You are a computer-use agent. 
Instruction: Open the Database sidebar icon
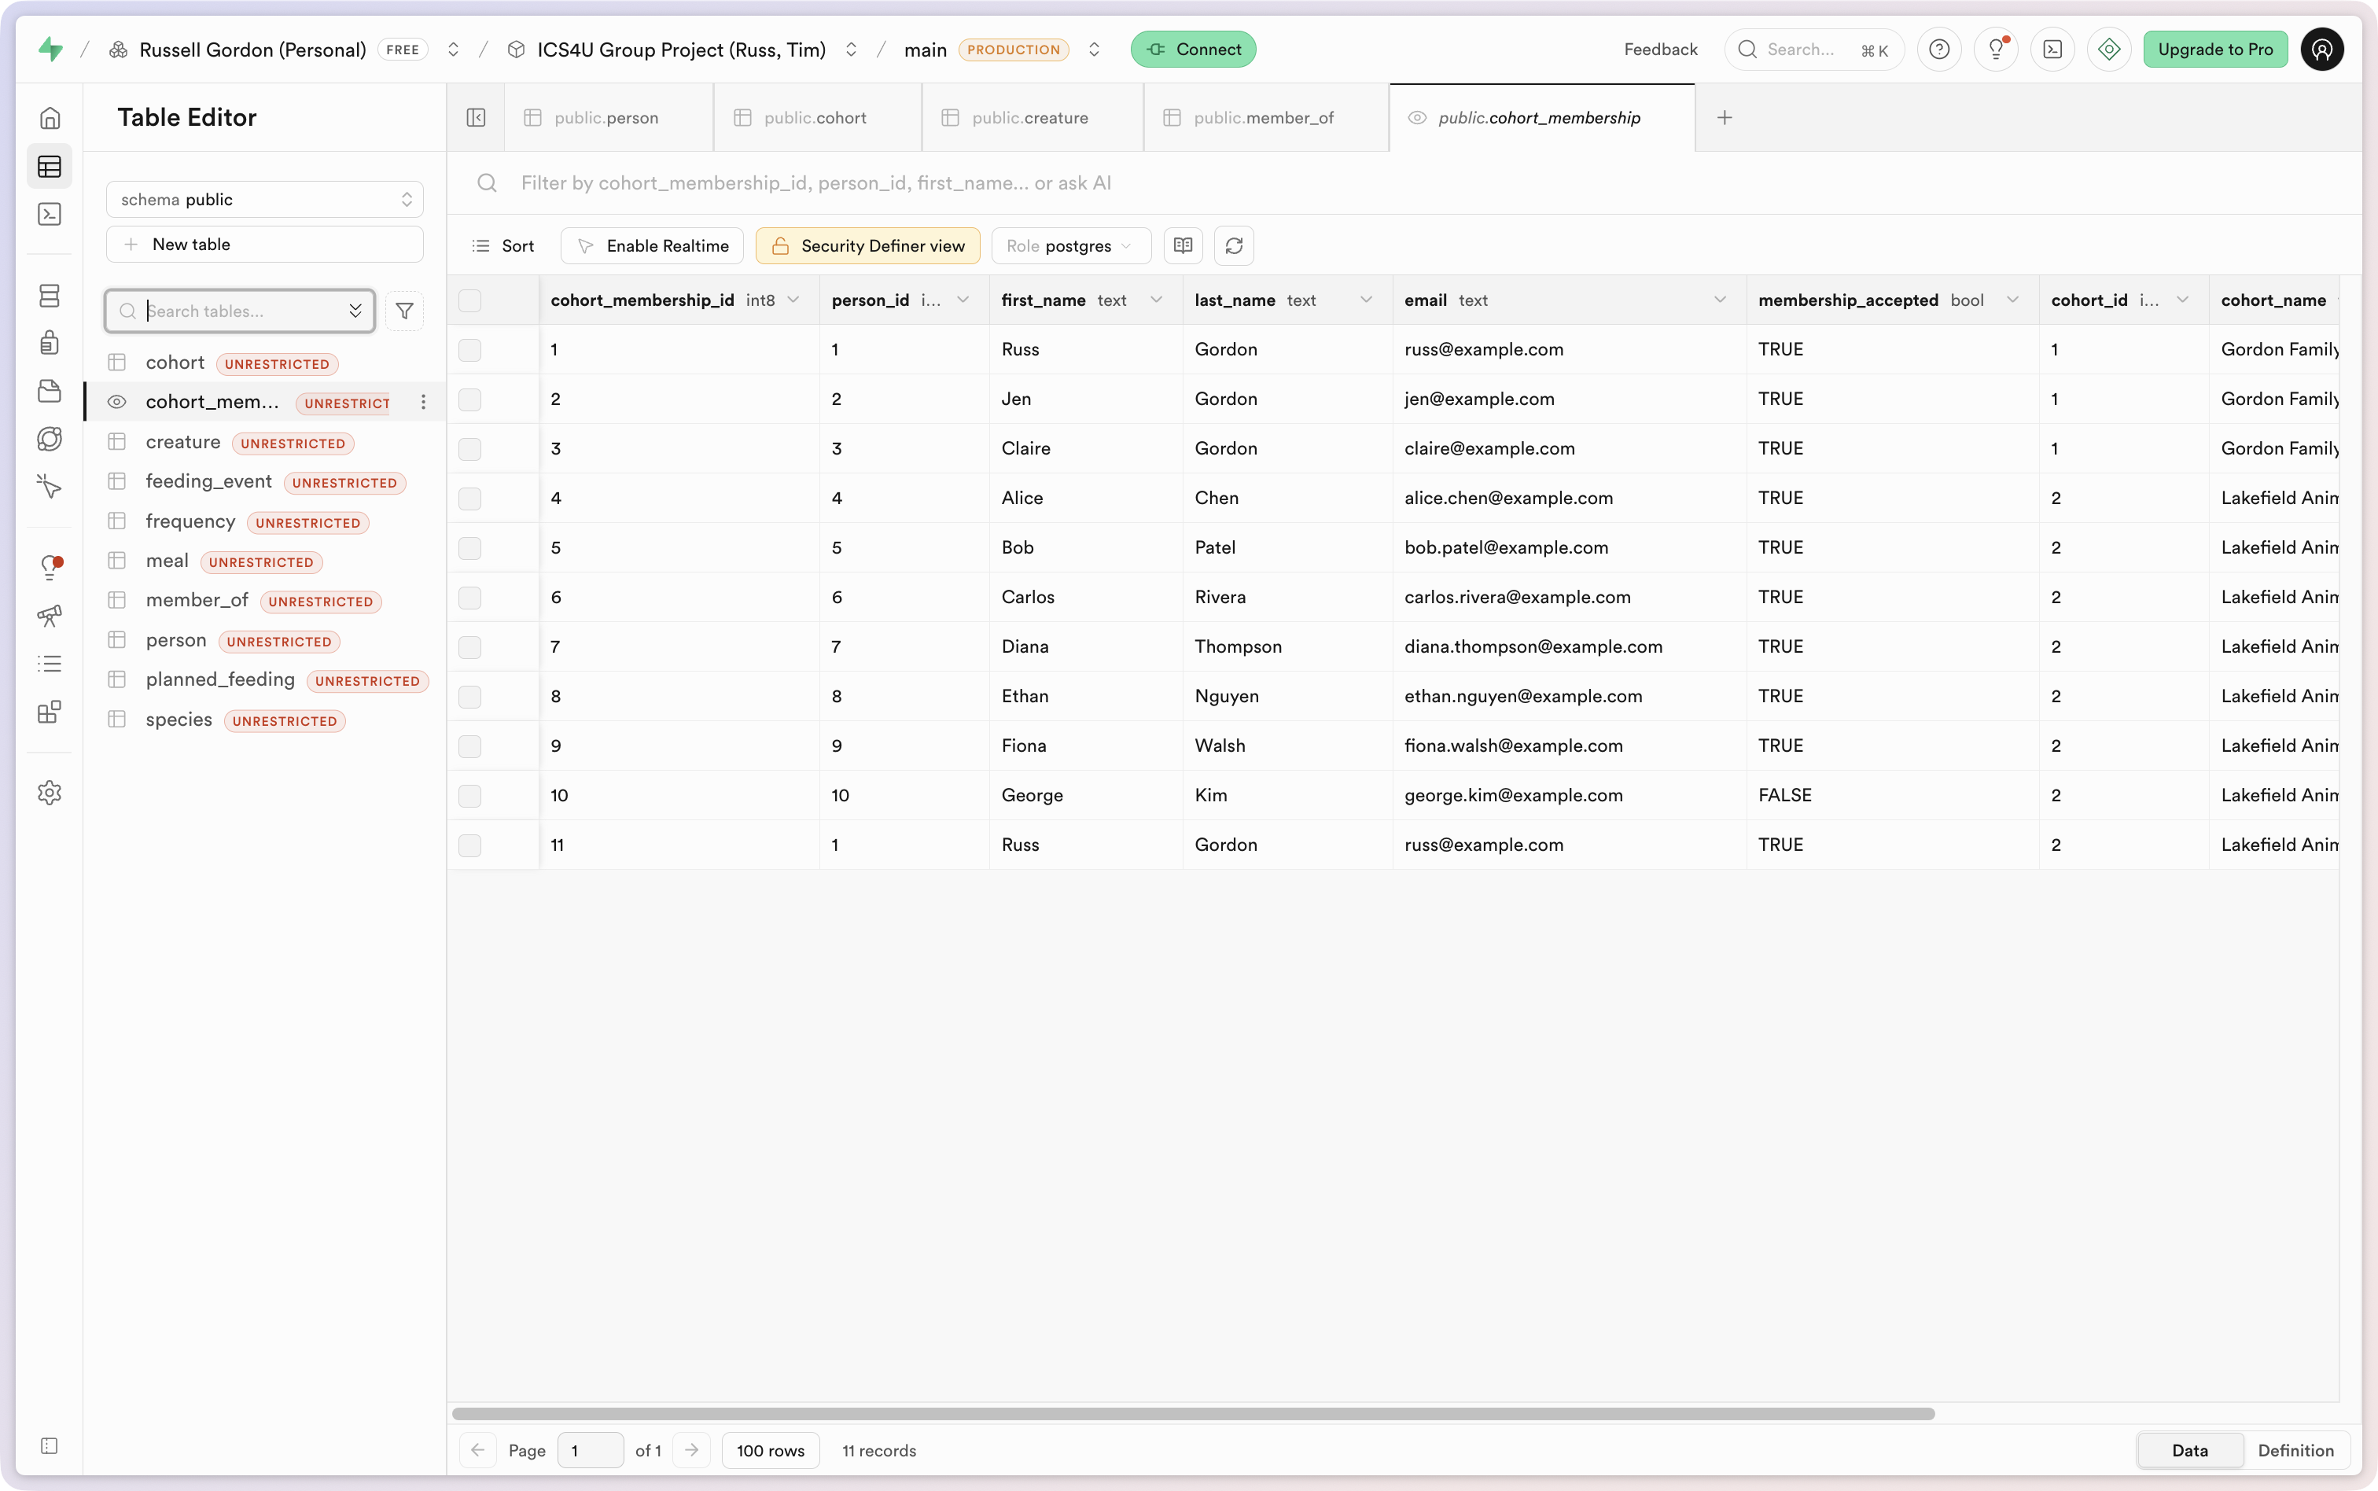point(50,295)
